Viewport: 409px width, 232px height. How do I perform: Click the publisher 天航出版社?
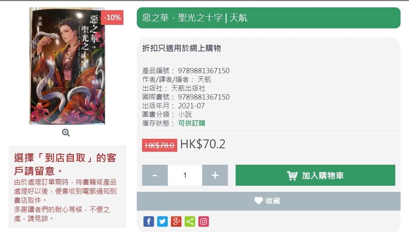point(188,88)
